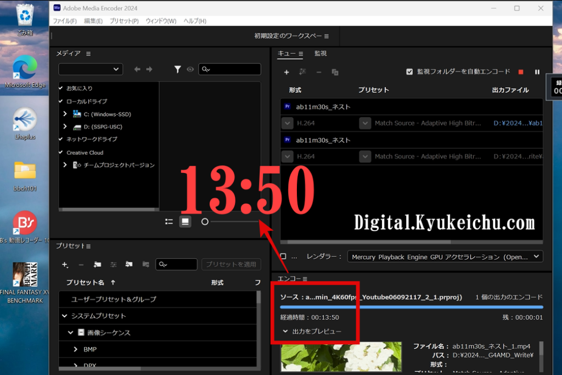562x375 pixels.
Task: Select the キュー tab
Action: coord(286,53)
